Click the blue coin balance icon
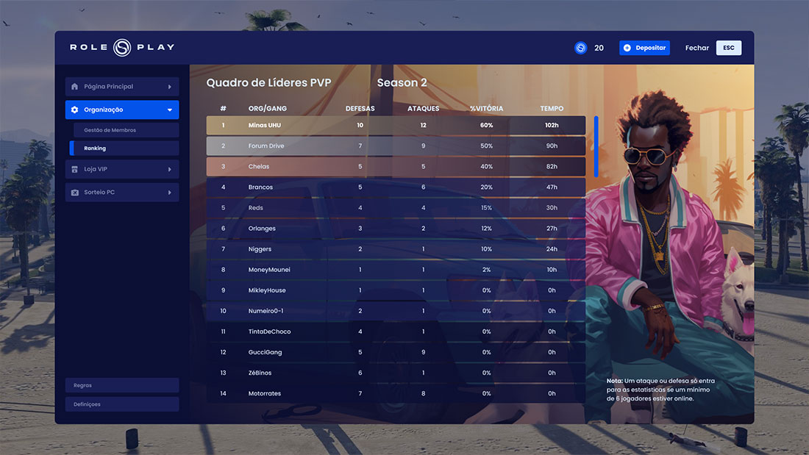The image size is (809, 455). tap(581, 48)
